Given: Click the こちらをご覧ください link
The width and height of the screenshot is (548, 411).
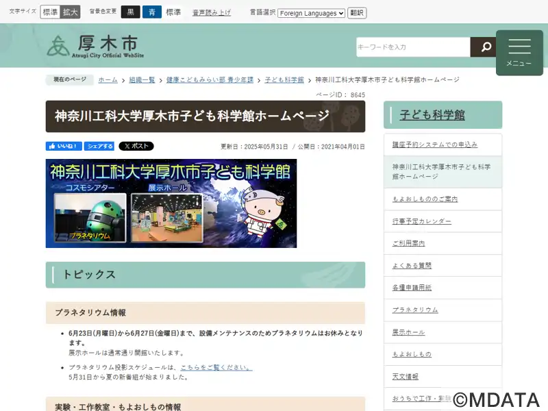Looking at the screenshot, I should [216, 367].
